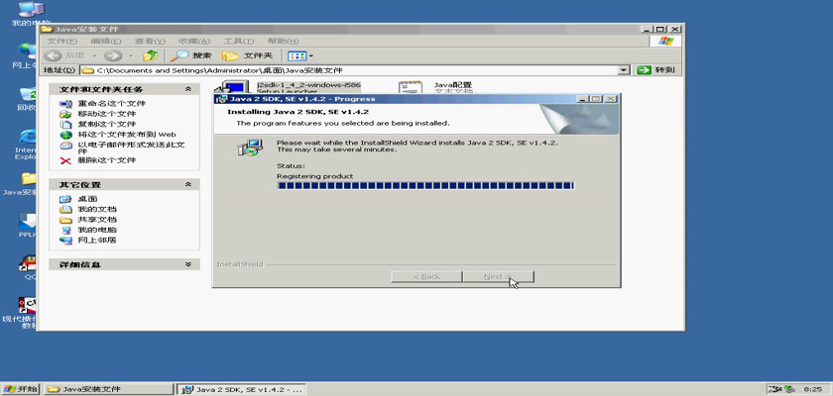
Task: Open Back button history dropdown arrow
Action: (x=94, y=55)
